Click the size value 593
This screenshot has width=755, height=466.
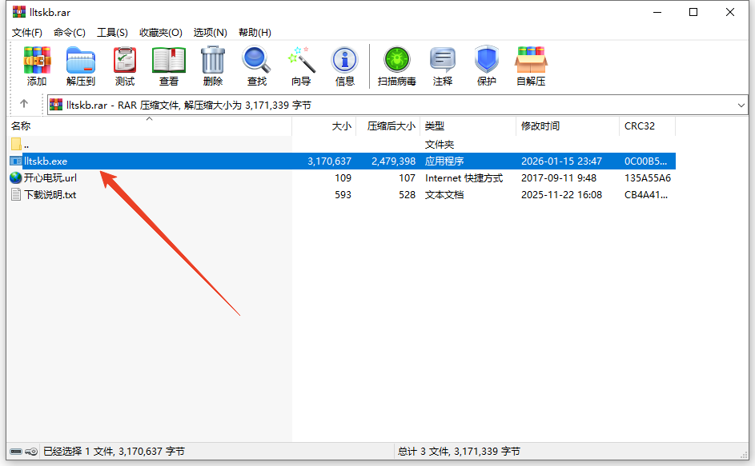[x=343, y=195]
